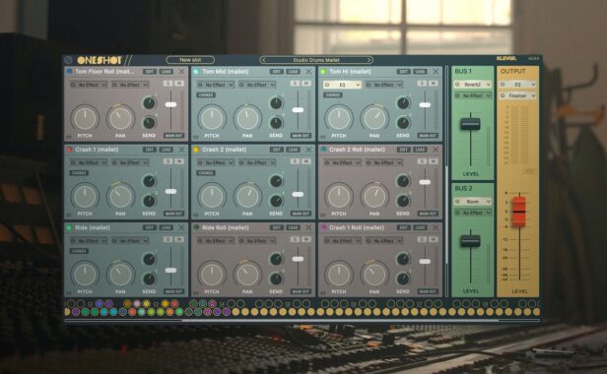Remove the Crash 1 (mallet) slot with its X
Viewport: 607px width, 374px height.
pos(181,150)
